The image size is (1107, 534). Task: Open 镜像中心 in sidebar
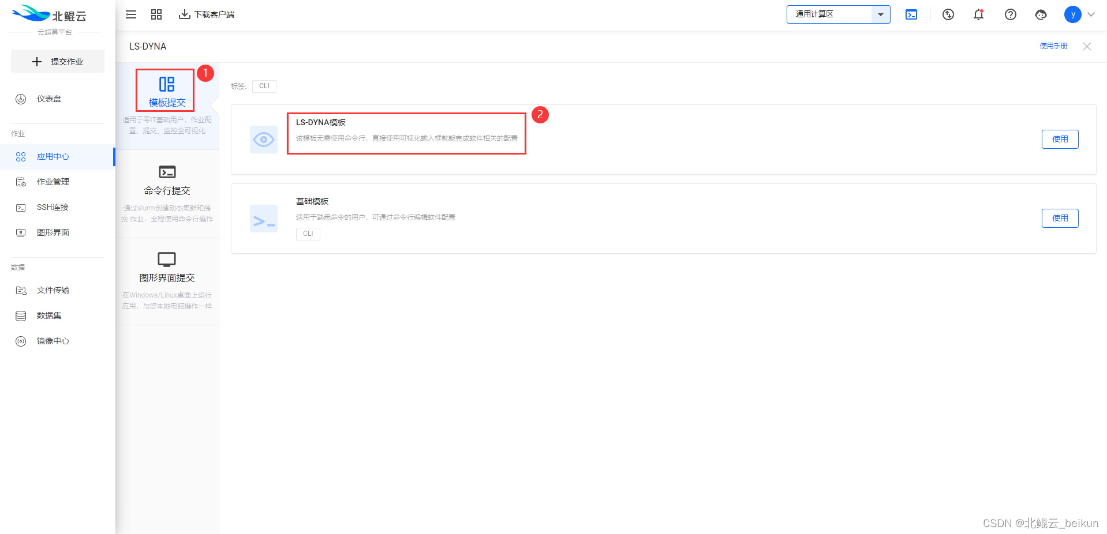58,341
